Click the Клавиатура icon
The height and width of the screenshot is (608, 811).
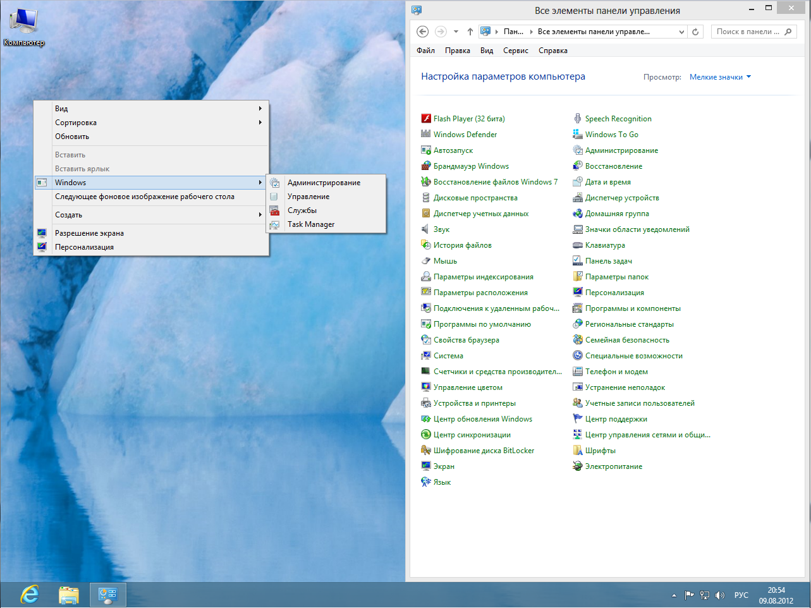pyautogui.click(x=578, y=245)
